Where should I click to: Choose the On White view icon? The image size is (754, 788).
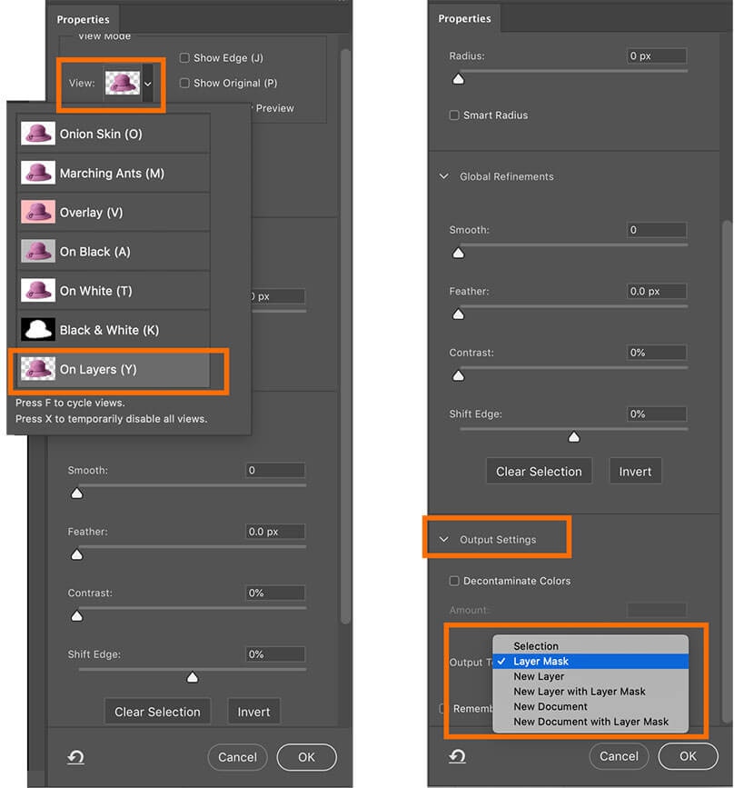click(37, 291)
